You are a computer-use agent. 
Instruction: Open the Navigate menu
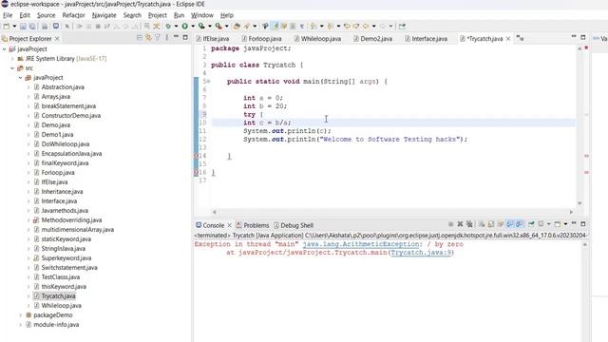point(104,15)
